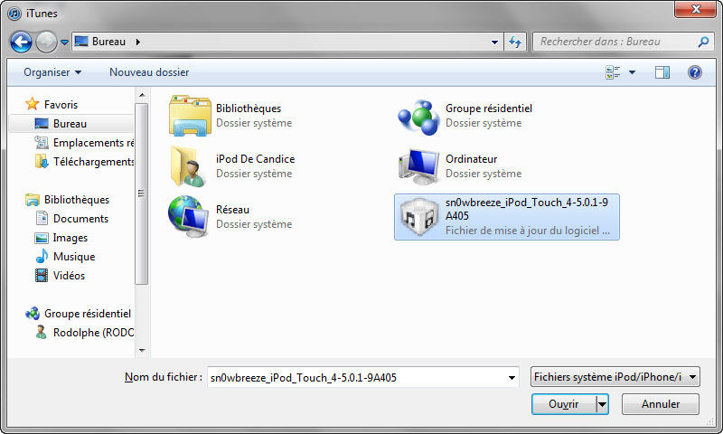Screen dimensions: 723x434
Task: Select Favoris in the navigation pane
Action: click(x=61, y=105)
